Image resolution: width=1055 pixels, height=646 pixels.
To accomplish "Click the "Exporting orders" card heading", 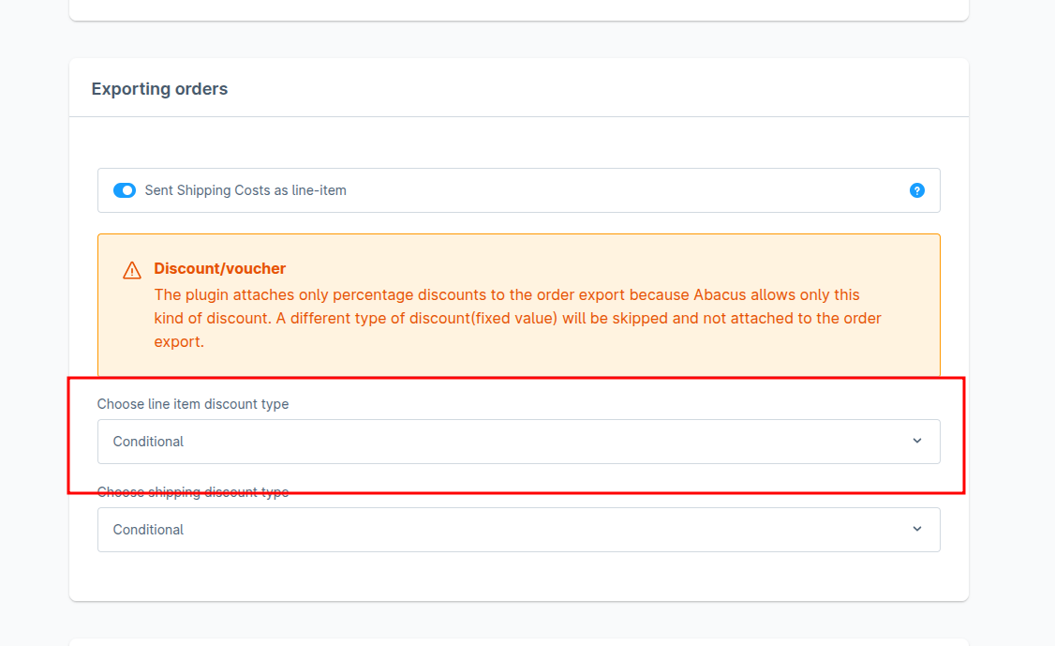I will click(x=159, y=89).
